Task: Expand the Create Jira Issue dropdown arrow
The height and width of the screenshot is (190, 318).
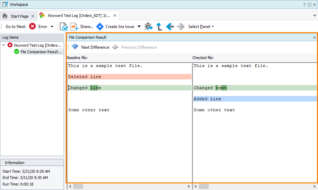Action: click(x=139, y=26)
